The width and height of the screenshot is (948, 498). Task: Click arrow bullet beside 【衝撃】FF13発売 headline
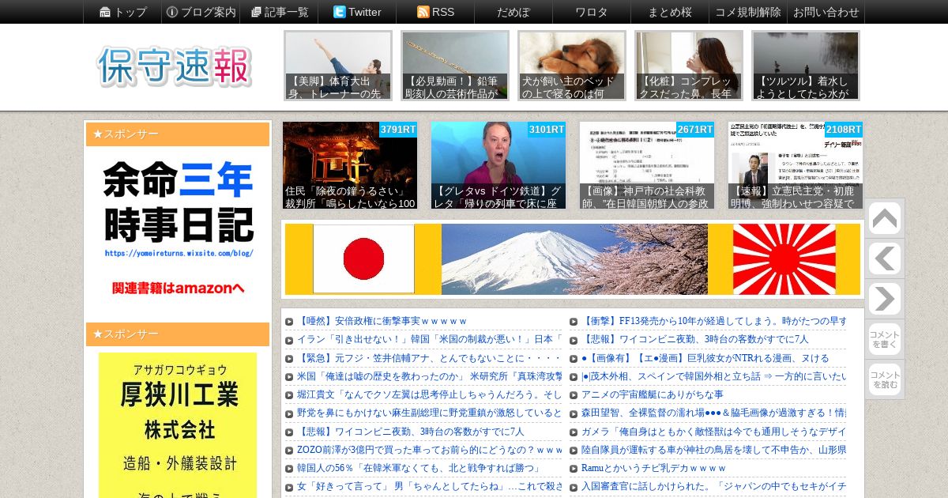574,321
